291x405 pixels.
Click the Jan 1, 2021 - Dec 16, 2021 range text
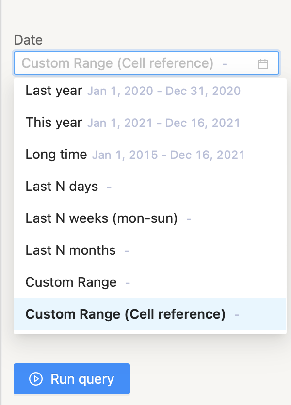coord(164,123)
